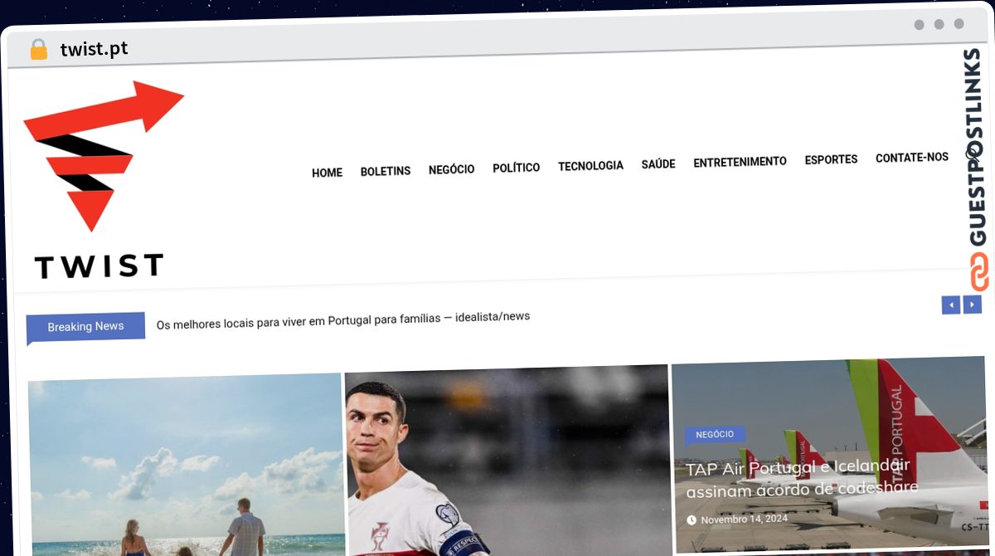Open the BOLETINS section
995x556 pixels.
click(x=386, y=171)
